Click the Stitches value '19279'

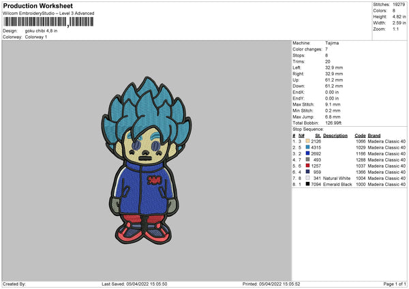tap(399, 5)
